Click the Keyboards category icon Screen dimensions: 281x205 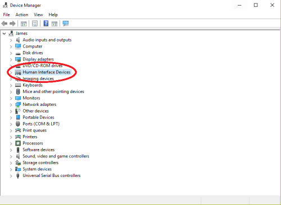18,85
